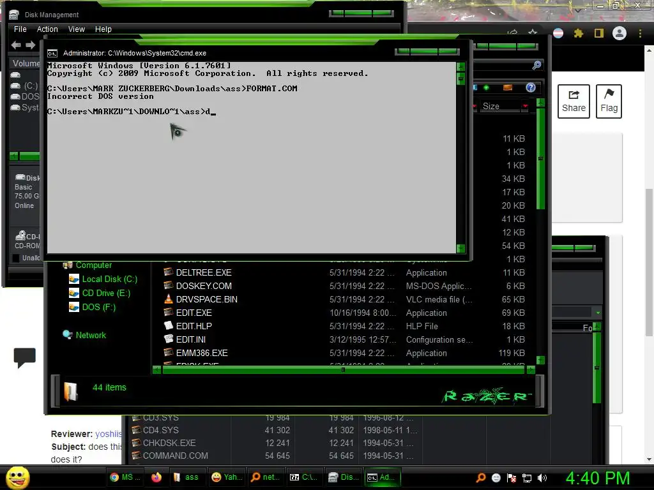Open the File menu in Disk Management

pos(20,29)
